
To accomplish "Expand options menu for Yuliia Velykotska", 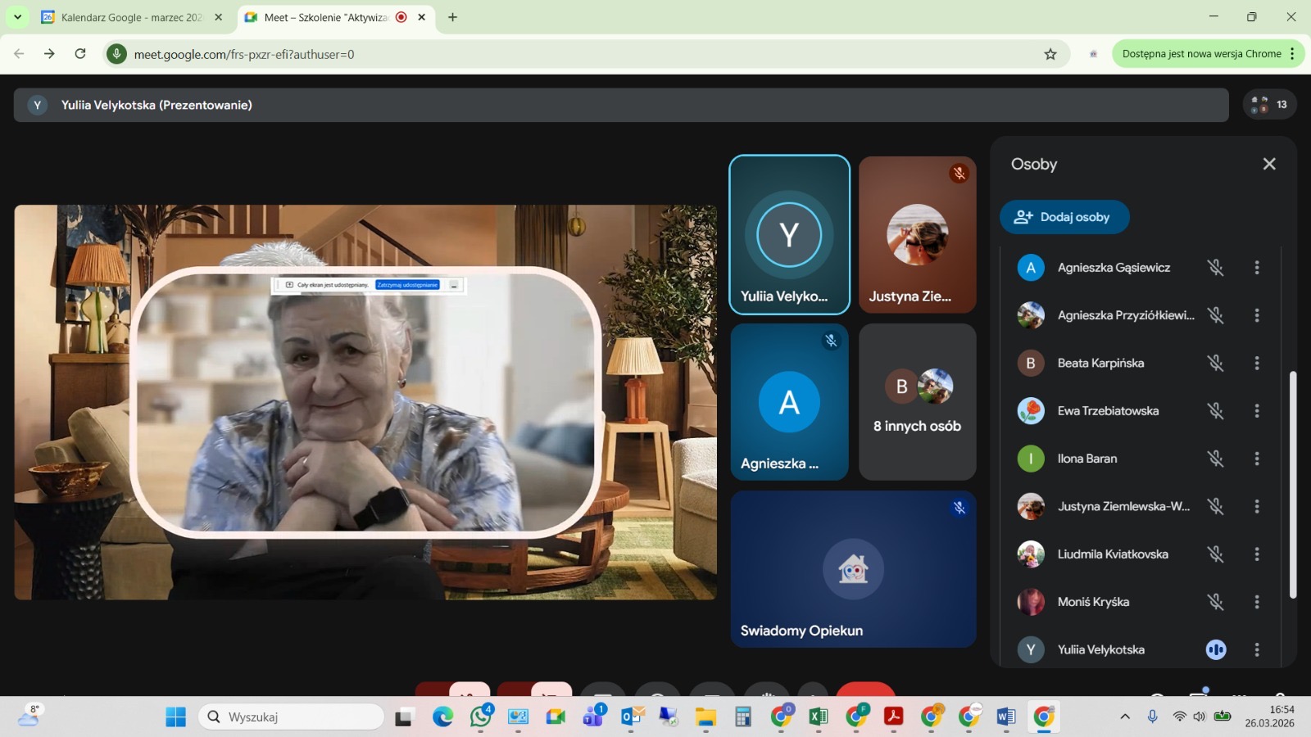I will click(x=1257, y=649).
